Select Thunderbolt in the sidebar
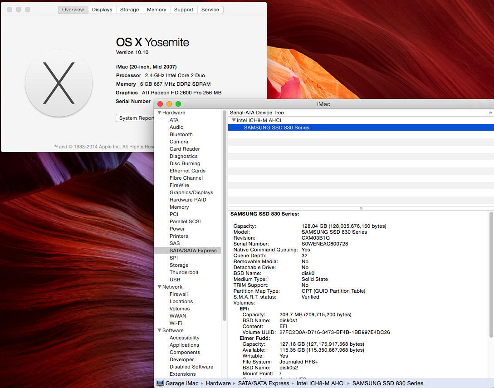Screen dimensions: 494x388 (184, 272)
